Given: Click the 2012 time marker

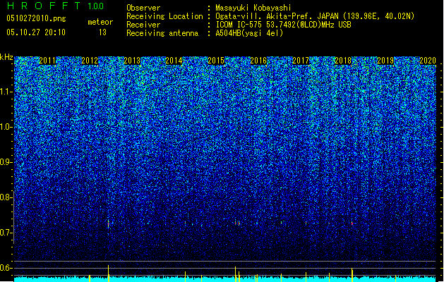Looking at the screenshot, I should [90, 61].
